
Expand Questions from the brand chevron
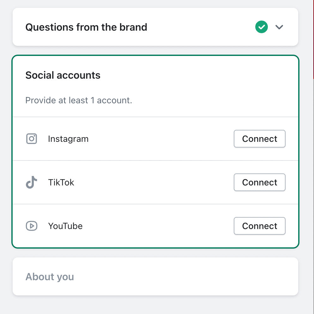279,27
